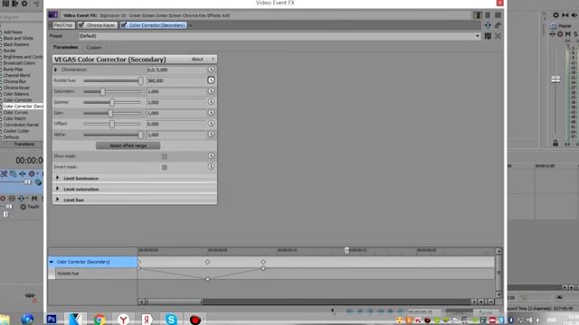
Task: Open Google Chrome from the taskbar
Action: [99, 319]
